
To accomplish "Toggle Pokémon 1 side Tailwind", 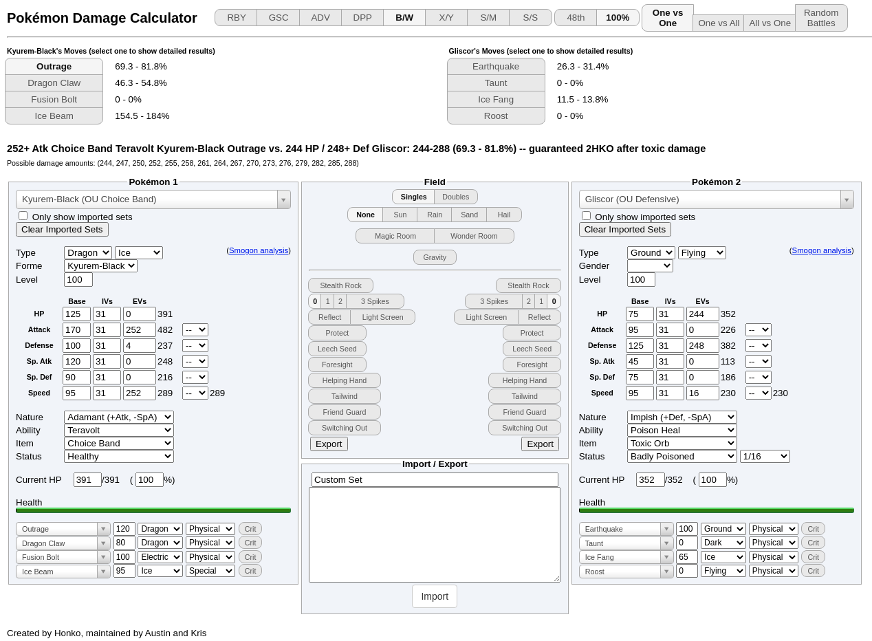I will 345,396.
